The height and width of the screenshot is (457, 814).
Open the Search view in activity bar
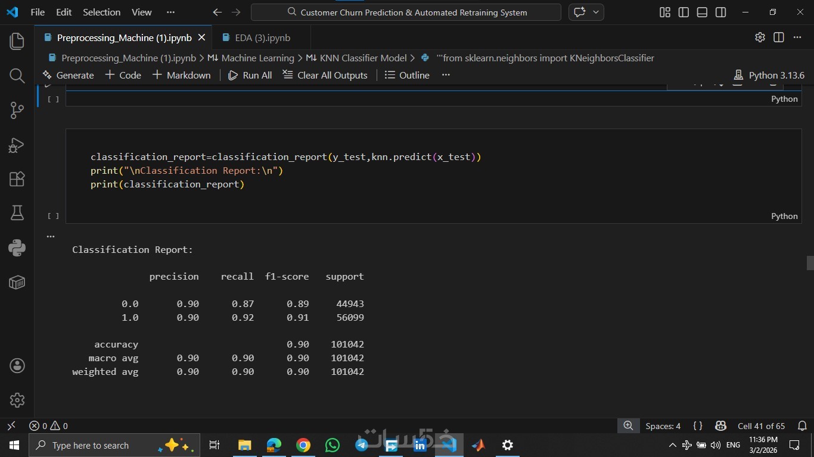[17, 76]
